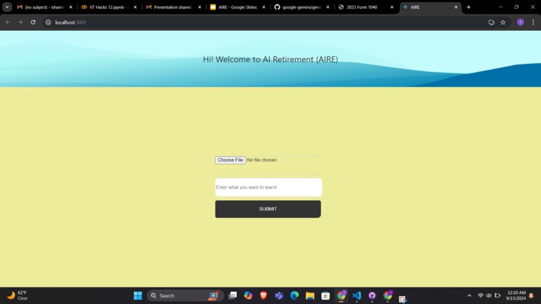This screenshot has width=541, height=304.
Task: Close the AIRE - Google Slides tab
Action: pyautogui.click(x=264, y=7)
